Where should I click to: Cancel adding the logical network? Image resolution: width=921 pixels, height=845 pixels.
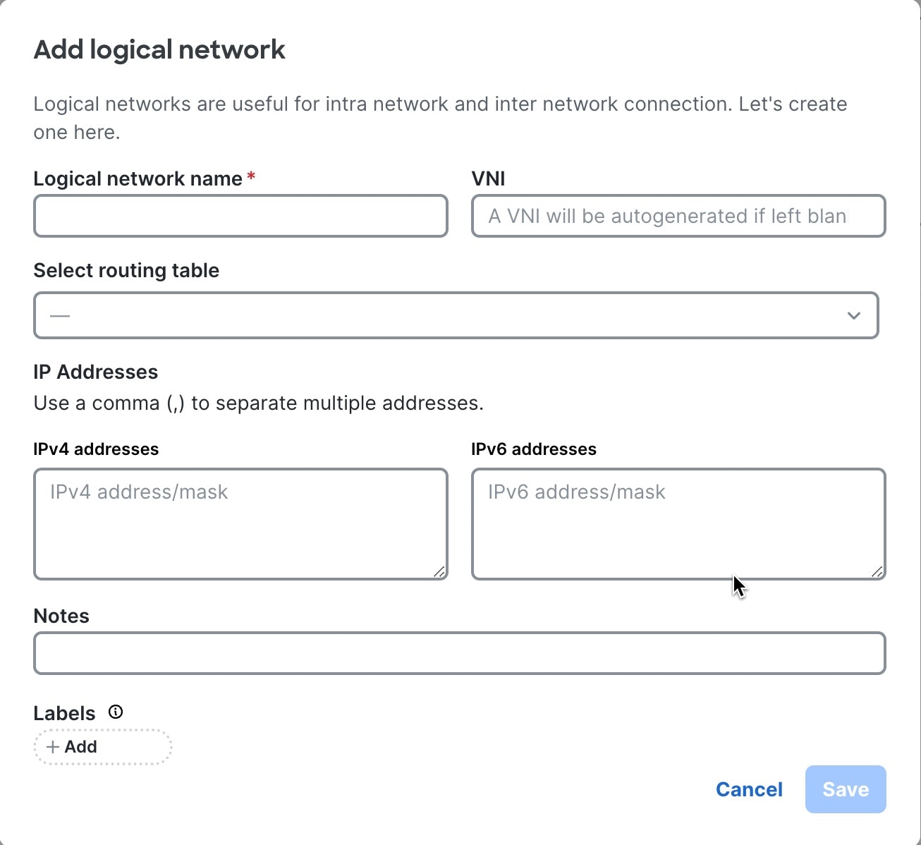pos(749,789)
